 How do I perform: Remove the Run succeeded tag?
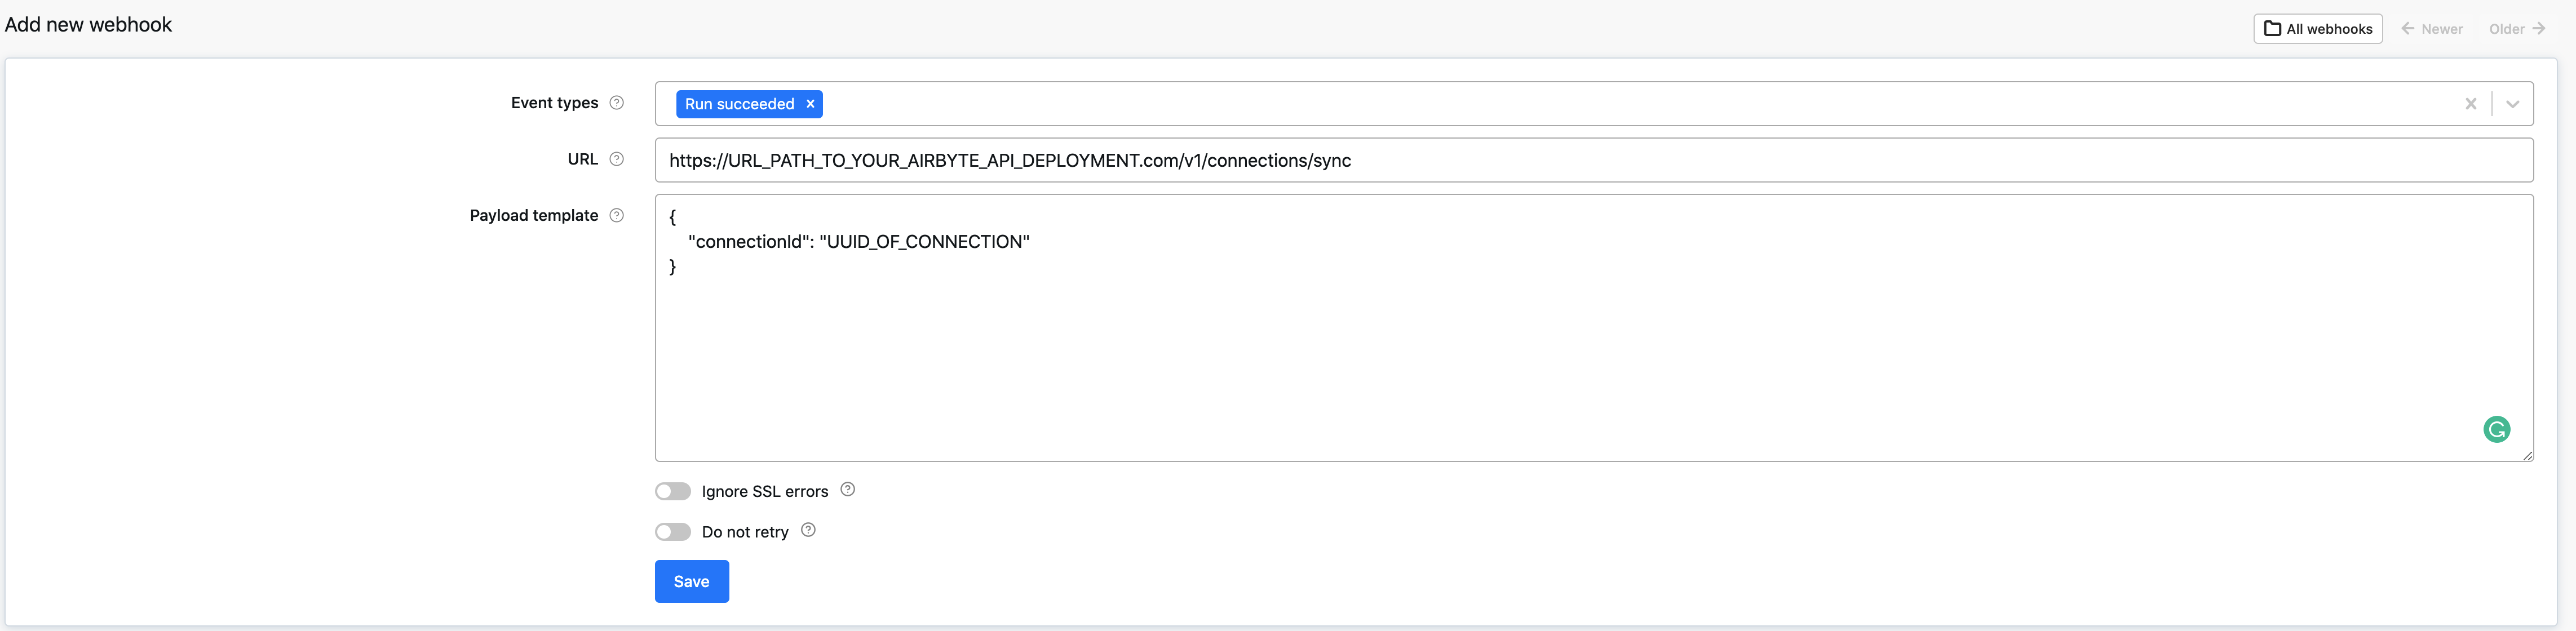(810, 104)
